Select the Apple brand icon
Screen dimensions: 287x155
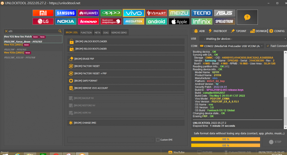click(179, 21)
